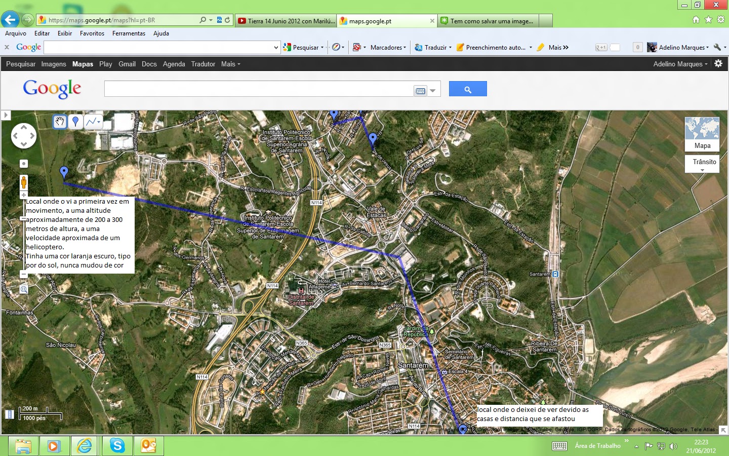Open Agenda in the Google bar
This screenshot has width=729, height=456.
point(174,64)
